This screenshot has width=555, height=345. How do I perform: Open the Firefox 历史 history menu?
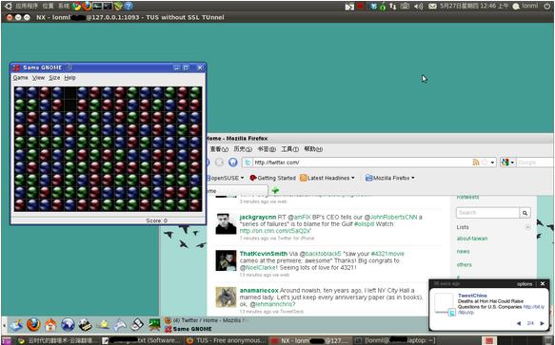(x=243, y=149)
